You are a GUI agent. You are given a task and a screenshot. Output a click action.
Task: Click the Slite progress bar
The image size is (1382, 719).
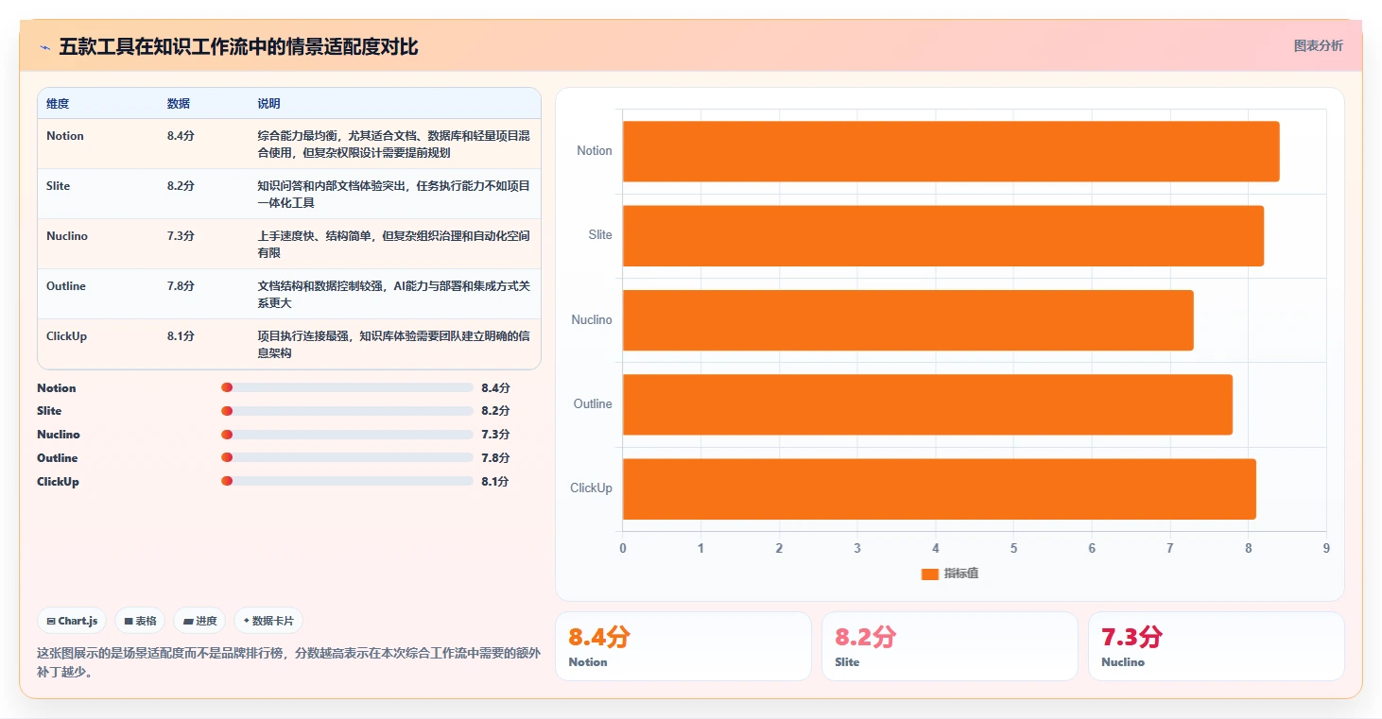tap(347, 411)
